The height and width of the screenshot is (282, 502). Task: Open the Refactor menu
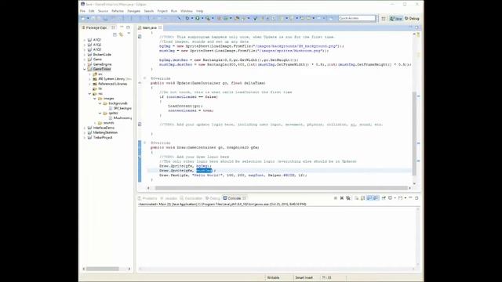(118, 11)
